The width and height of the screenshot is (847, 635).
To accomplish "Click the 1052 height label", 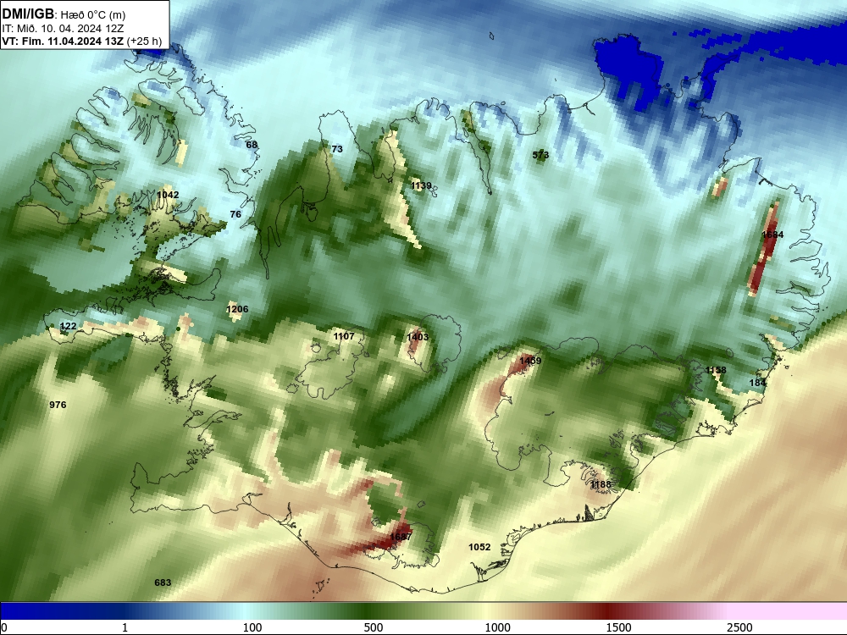I will 479,547.
